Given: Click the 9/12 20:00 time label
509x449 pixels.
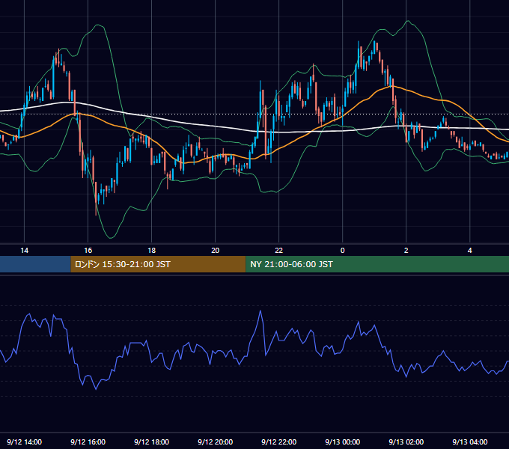Looking at the screenshot, I should point(216,442).
